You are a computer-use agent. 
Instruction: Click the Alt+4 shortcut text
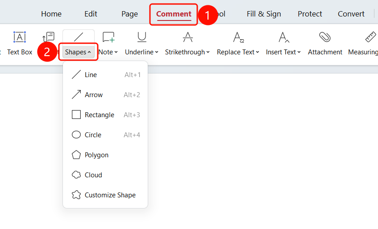[132, 135]
